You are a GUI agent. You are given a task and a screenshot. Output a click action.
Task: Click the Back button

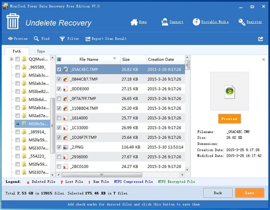[218, 193]
